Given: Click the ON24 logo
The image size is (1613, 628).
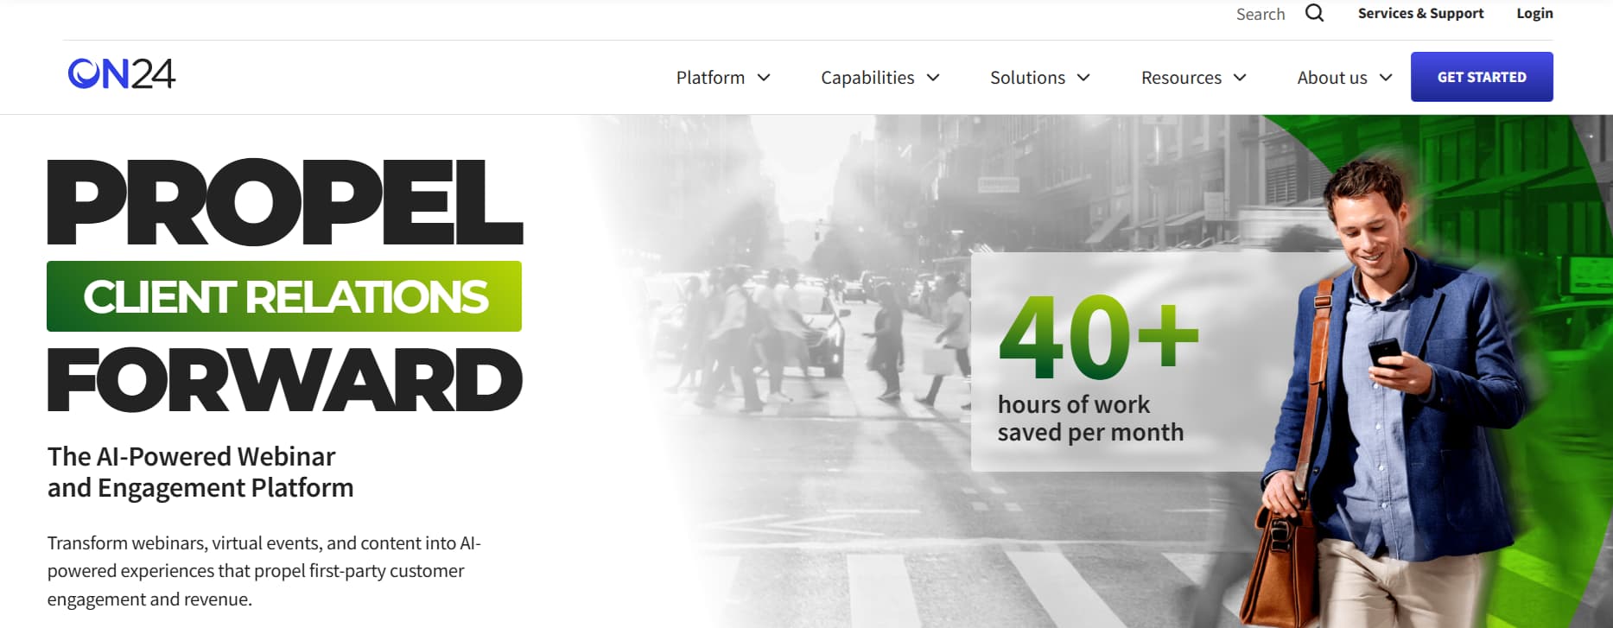Looking at the screenshot, I should pyautogui.click(x=122, y=74).
